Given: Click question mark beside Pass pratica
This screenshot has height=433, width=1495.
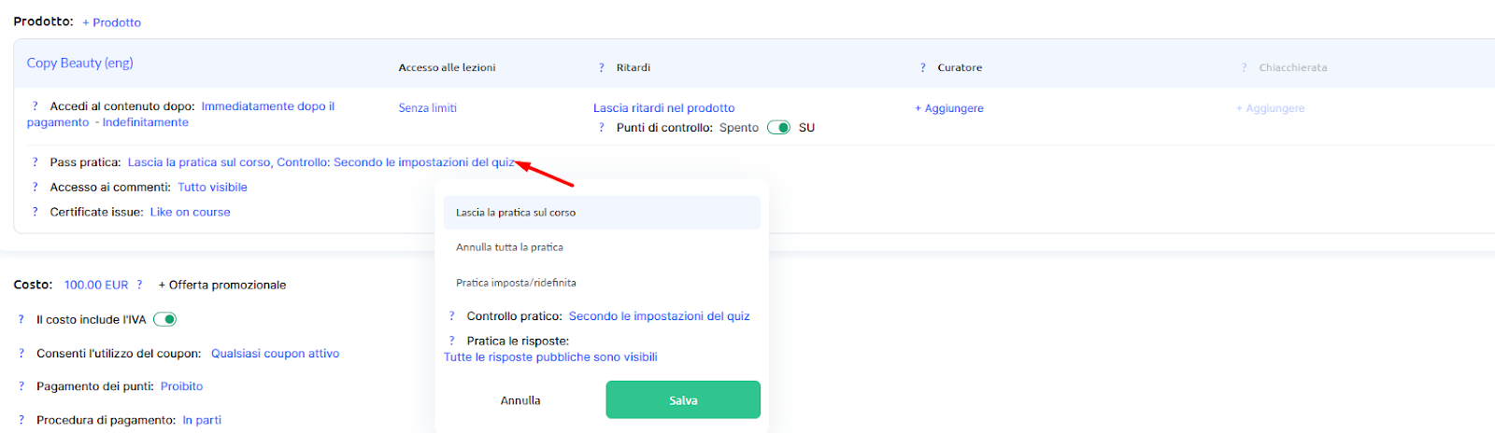Looking at the screenshot, I should [x=36, y=162].
